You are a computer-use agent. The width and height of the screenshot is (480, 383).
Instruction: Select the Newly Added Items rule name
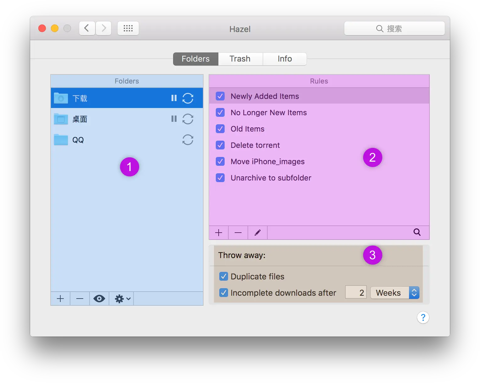coord(265,96)
